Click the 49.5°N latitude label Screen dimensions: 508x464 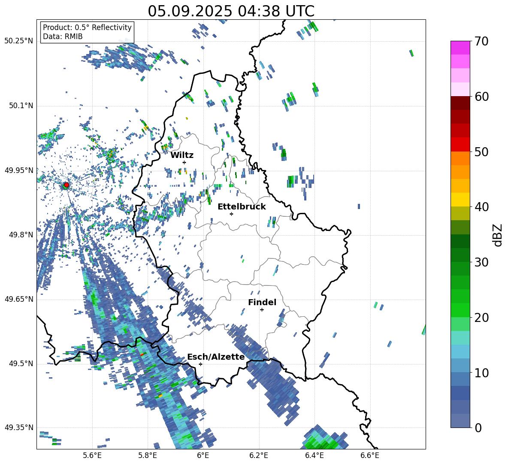click(21, 364)
